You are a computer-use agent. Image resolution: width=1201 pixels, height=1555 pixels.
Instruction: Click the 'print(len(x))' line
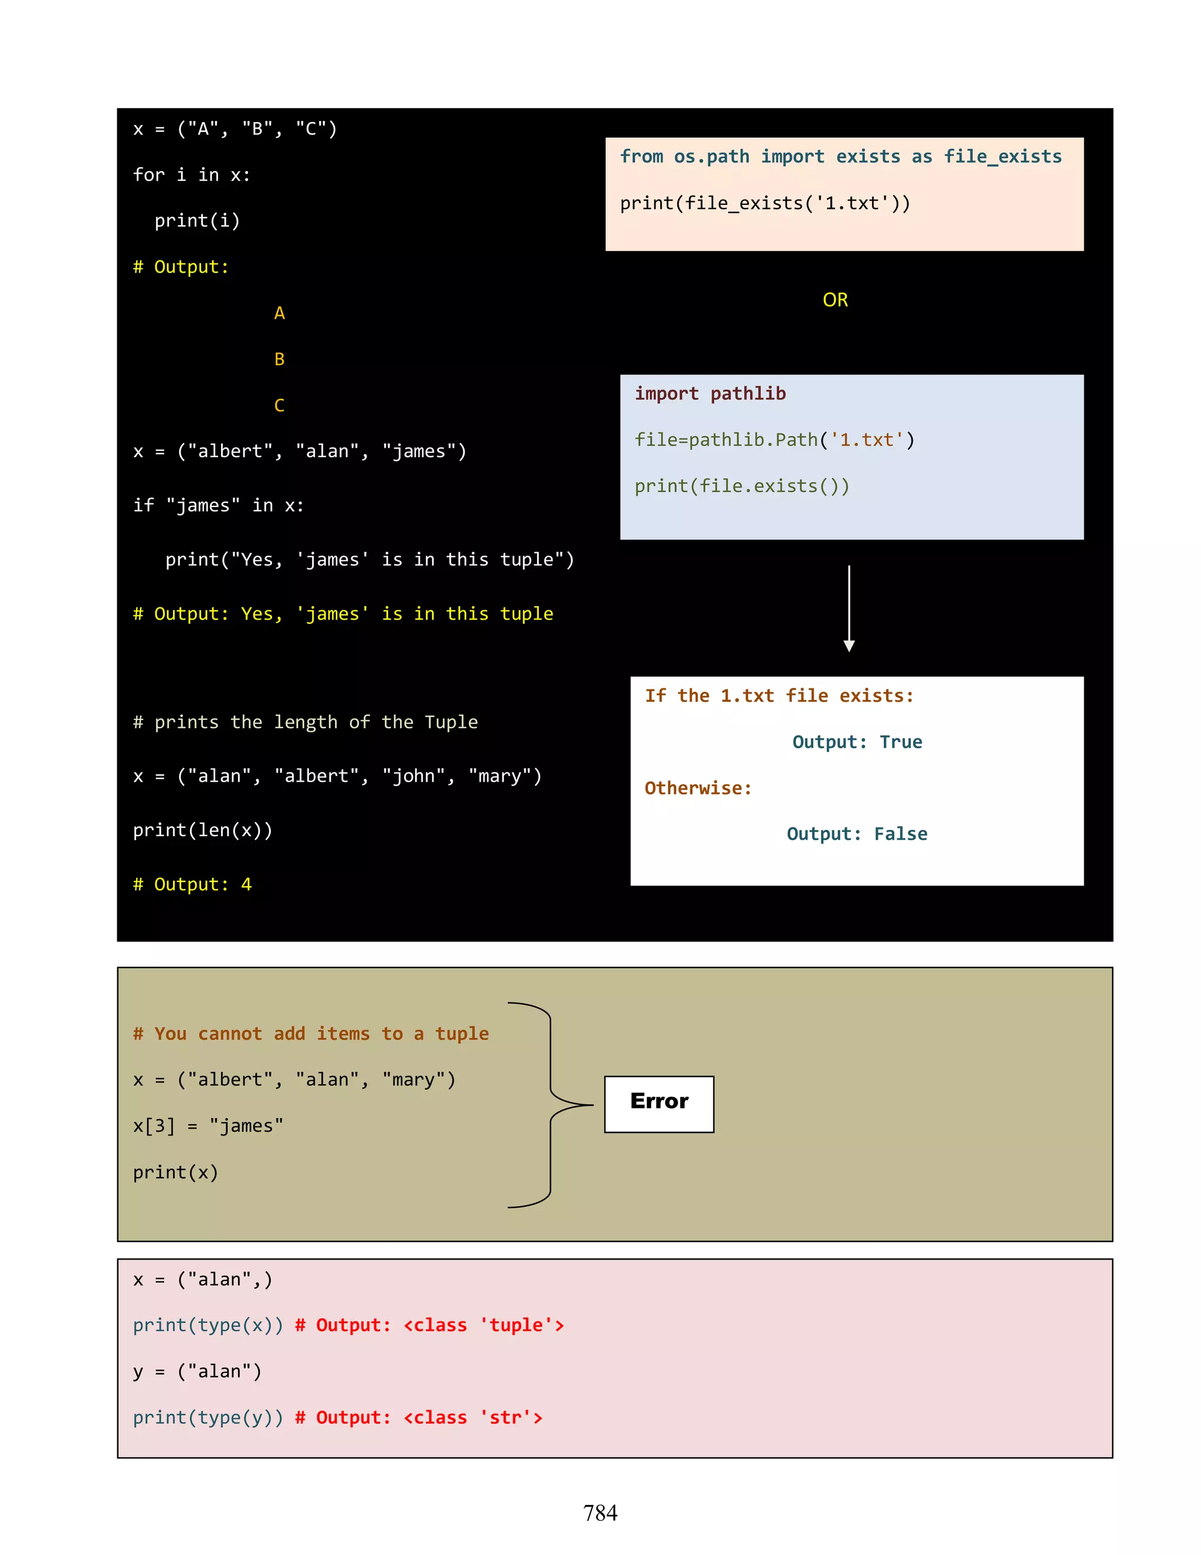(203, 830)
